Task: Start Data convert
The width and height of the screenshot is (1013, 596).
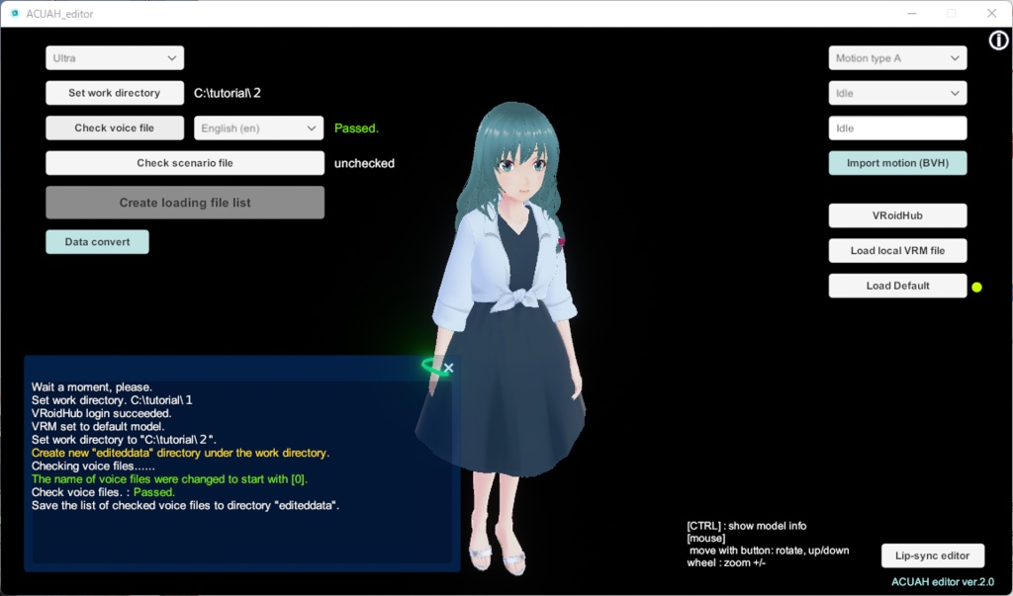Action: [x=97, y=241]
